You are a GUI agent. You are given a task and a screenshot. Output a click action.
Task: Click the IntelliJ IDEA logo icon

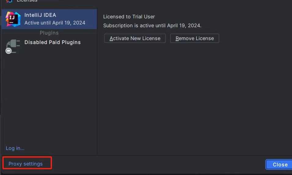point(13,19)
